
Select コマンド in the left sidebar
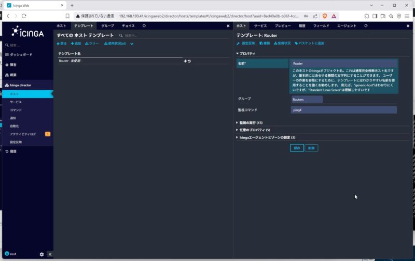click(16, 110)
